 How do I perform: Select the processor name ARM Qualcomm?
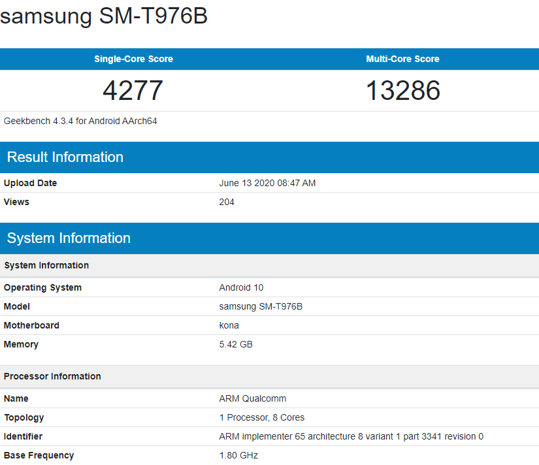click(x=252, y=398)
